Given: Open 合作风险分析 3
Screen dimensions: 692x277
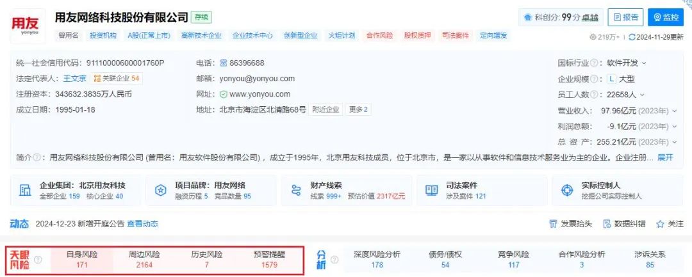Looking at the screenshot, I should click(x=582, y=259).
